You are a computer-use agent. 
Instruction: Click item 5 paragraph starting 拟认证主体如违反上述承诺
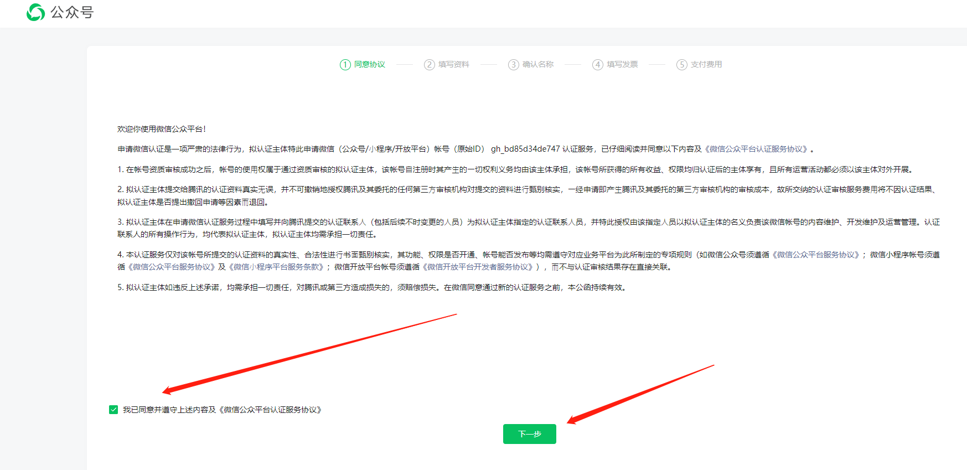pos(373,287)
